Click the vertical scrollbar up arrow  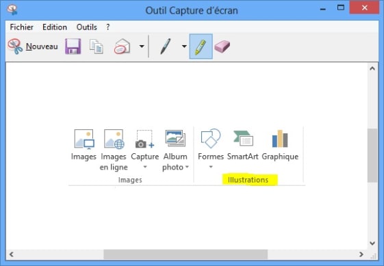pyautogui.click(x=372, y=68)
